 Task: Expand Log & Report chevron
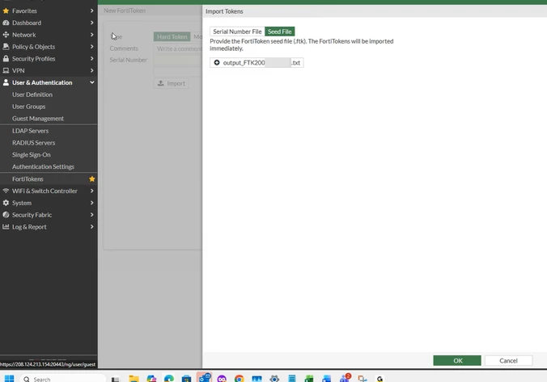coord(91,227)
